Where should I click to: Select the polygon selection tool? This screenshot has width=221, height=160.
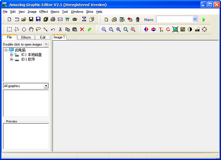16,29
